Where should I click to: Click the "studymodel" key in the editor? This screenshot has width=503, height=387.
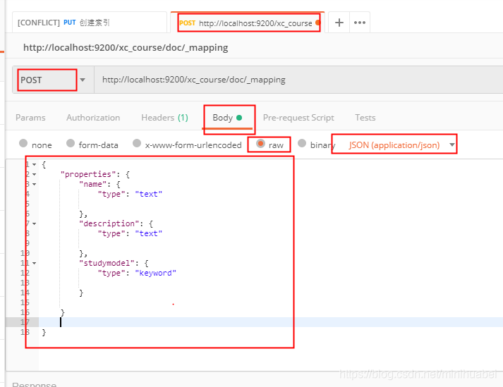coord(107,263)
